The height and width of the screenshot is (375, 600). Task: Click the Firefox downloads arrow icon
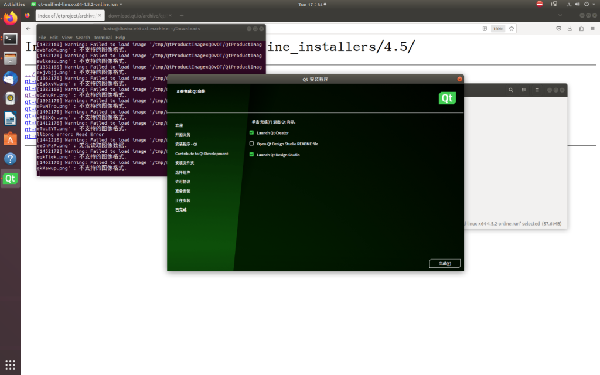(x=570, y=28)
